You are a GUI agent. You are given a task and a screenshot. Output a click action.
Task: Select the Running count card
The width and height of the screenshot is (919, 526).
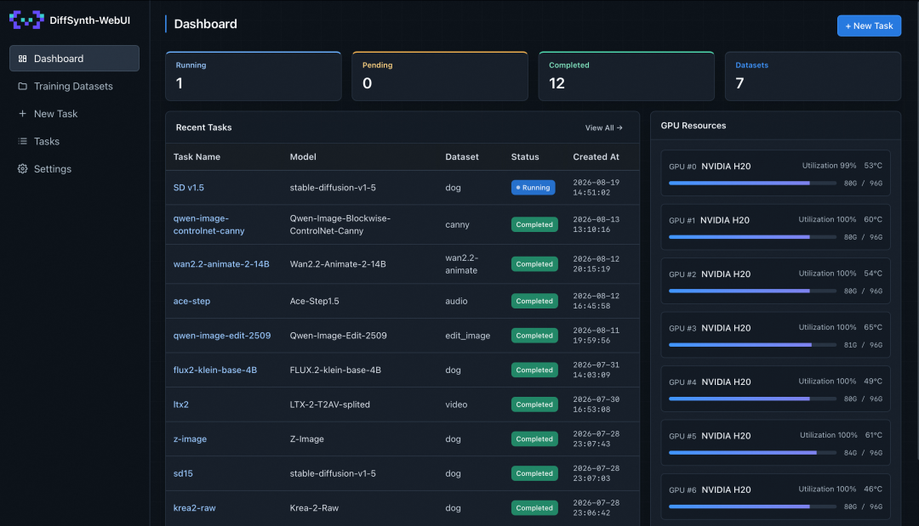[254, 76]
